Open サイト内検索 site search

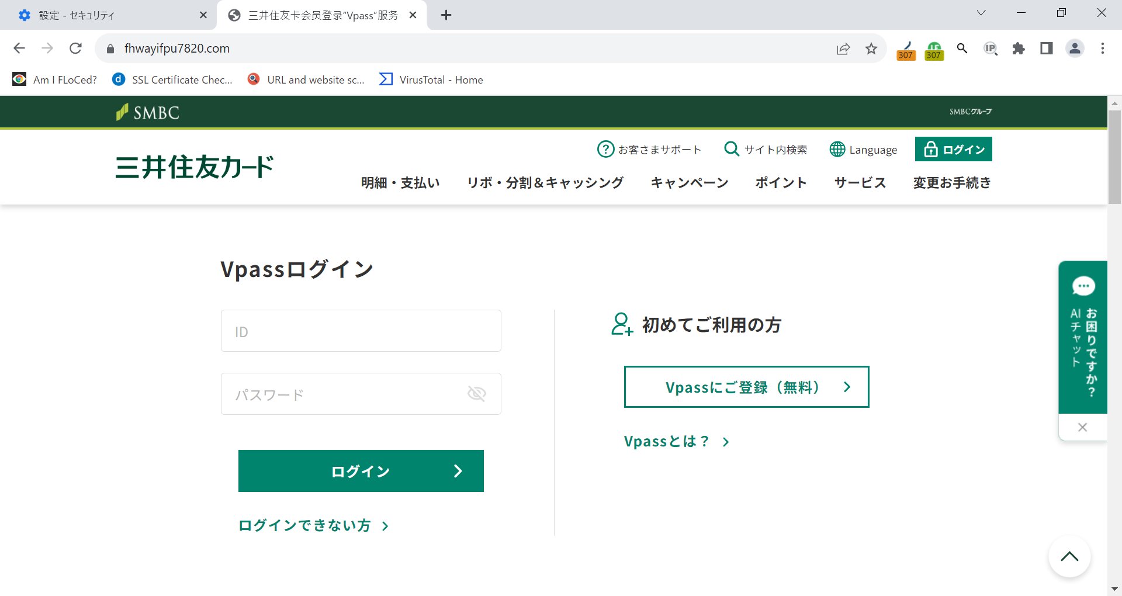point(766,150)
